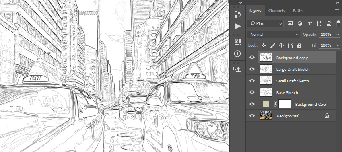Click the Background Color fill swatch thumbnail
This screenshot has width=342, height=152.
click(266, 104)
